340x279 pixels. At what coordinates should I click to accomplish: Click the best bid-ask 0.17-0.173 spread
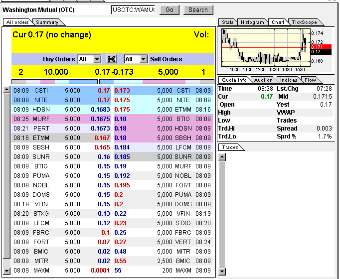tap(114, 72)
